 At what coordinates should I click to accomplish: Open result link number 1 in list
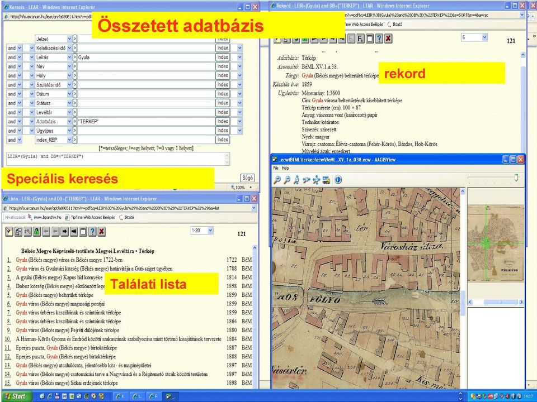(x=8, y=260)
